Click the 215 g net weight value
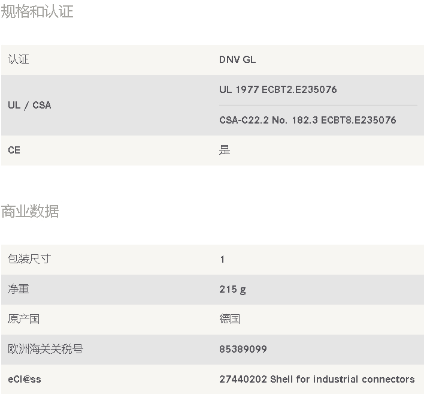 (x=232, y=290)
